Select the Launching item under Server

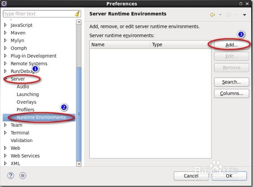[28, 94]
